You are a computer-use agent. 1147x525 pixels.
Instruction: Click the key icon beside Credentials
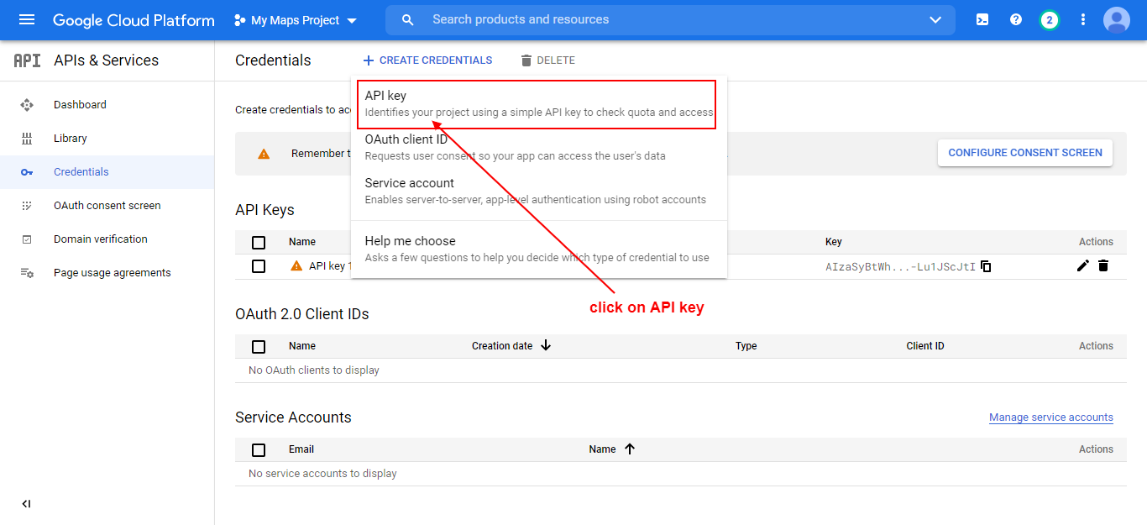coord(27,172)
